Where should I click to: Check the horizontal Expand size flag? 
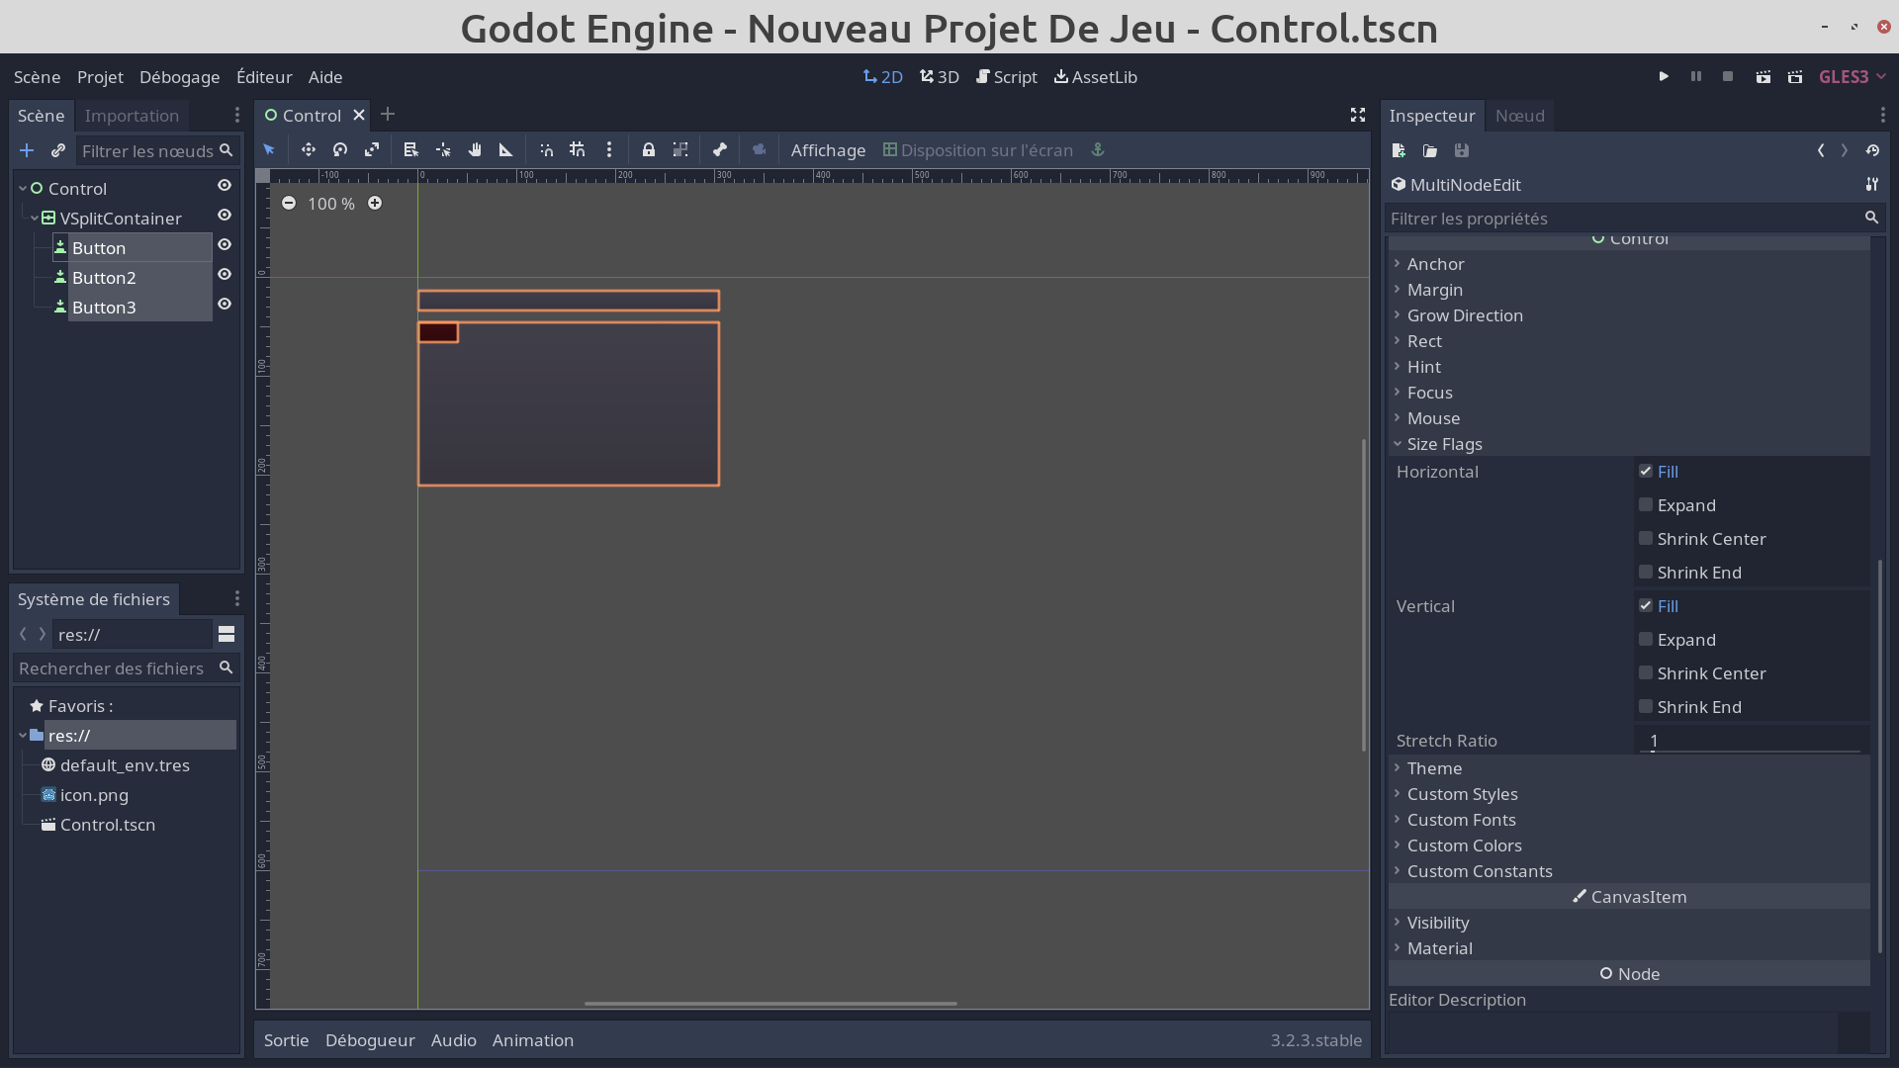click(1646, 504)
